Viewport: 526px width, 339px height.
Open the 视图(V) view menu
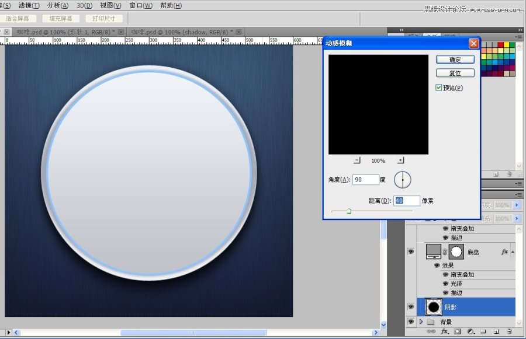(110, 5)
